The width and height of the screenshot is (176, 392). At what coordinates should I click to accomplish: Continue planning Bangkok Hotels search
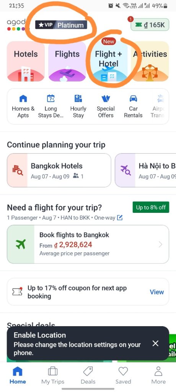pyautogui.click(x=59, y=170)
